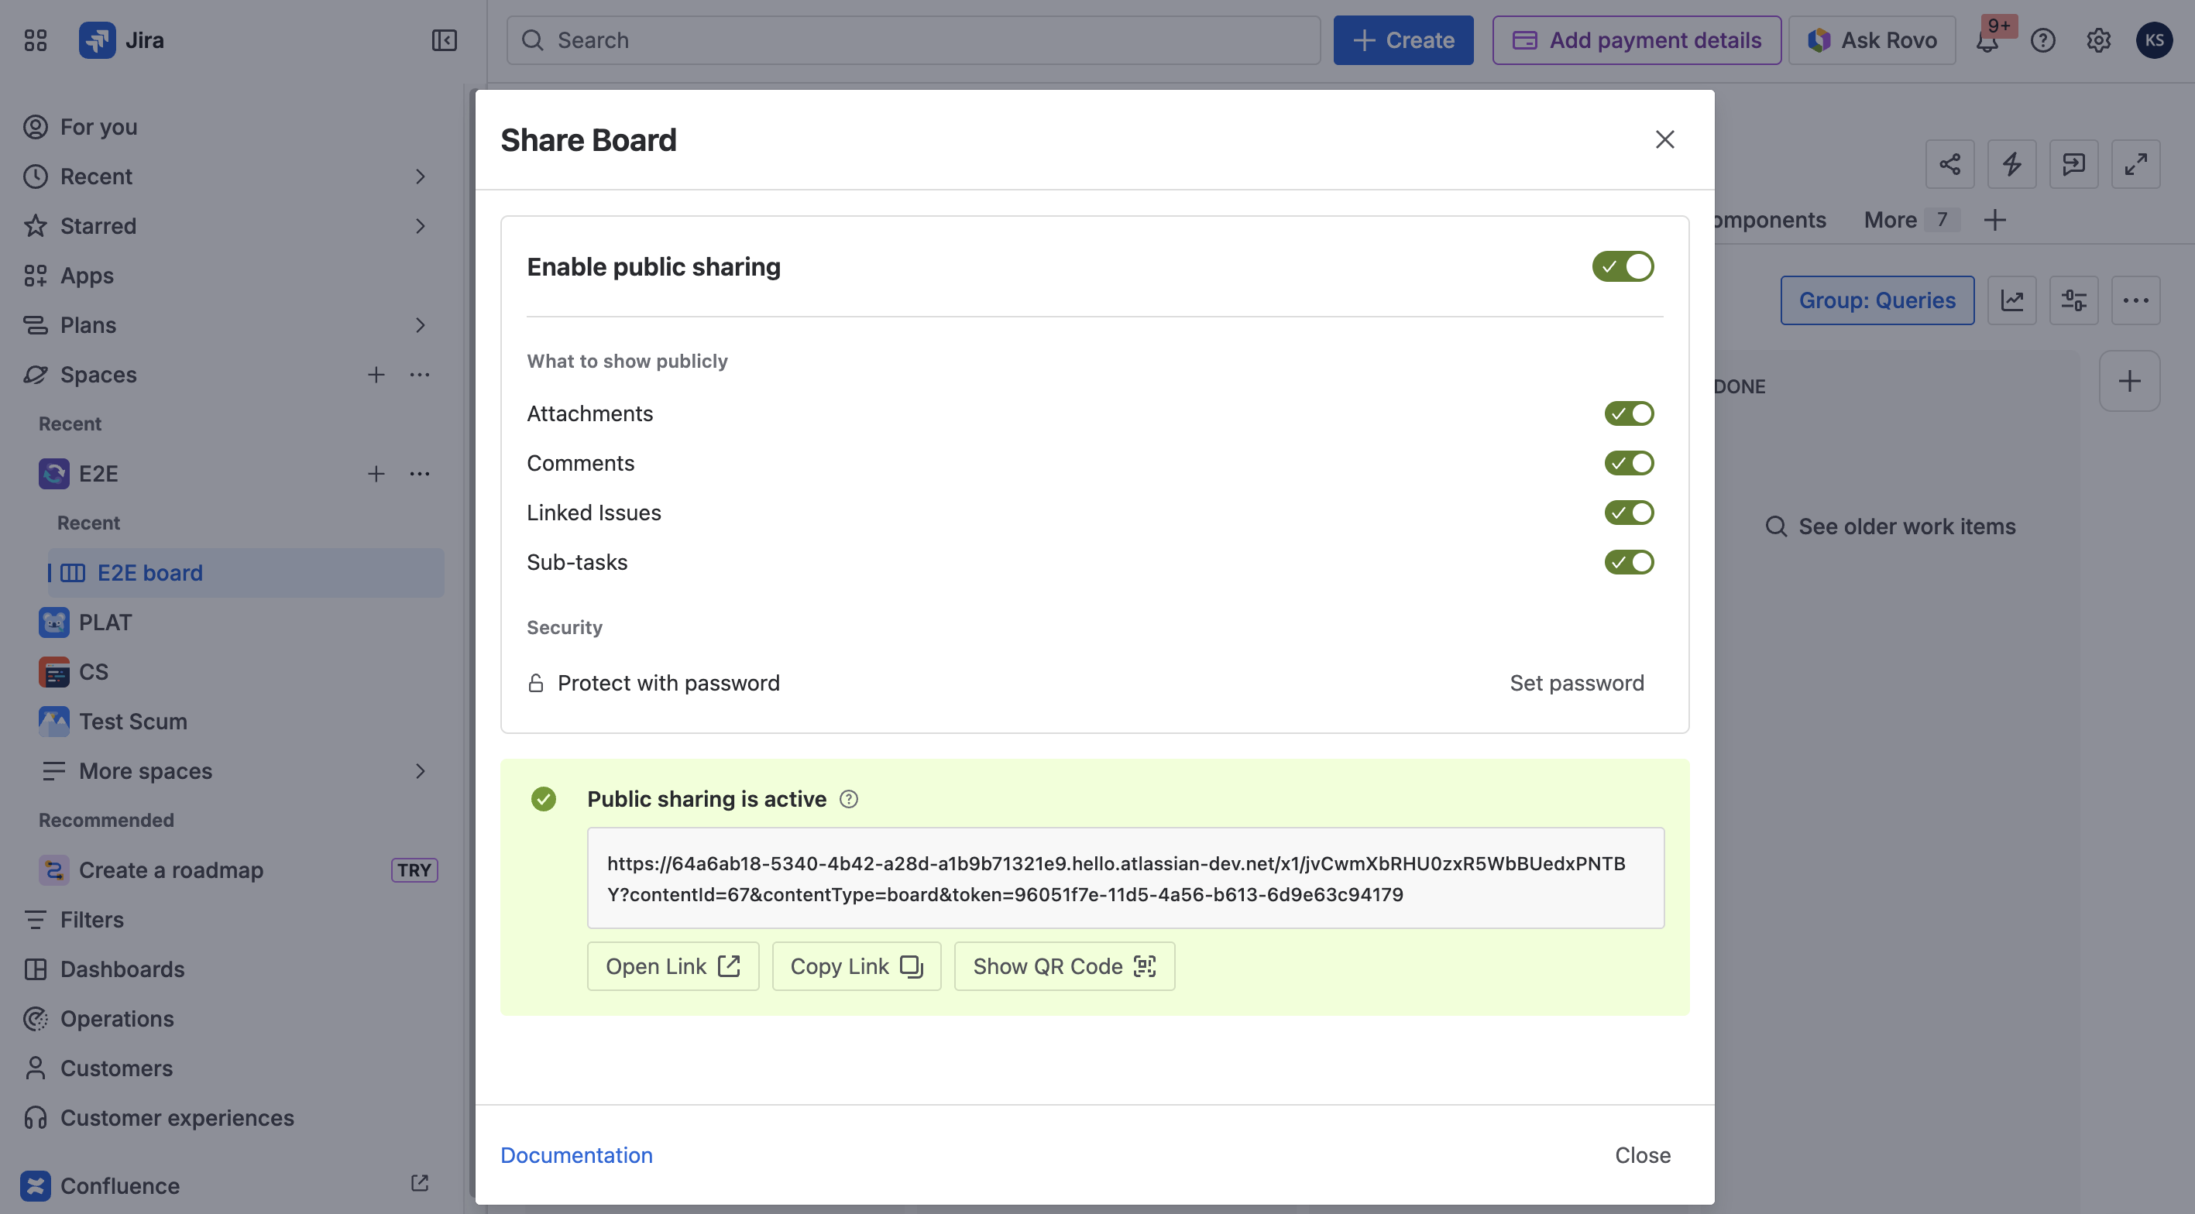Image resolution: width=2195 pixels, height=1214 pixels.
Task: Click the Close button in dialog footer
Action: click(x=1642, y=1155)
